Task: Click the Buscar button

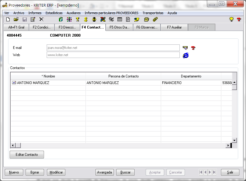Action: pos(125,172)
